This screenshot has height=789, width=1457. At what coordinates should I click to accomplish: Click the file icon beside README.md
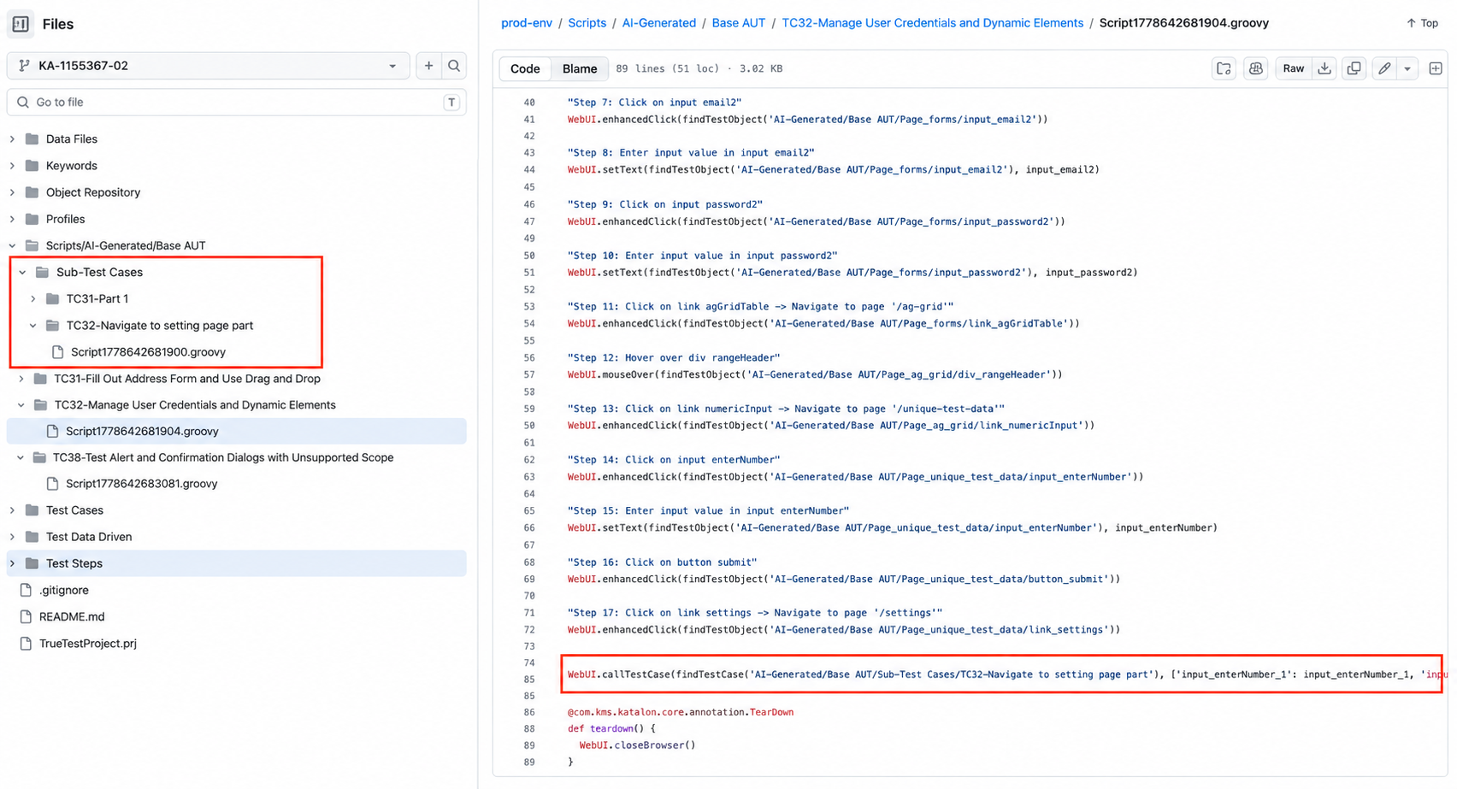pyautogui.click(x=26, y=616)
